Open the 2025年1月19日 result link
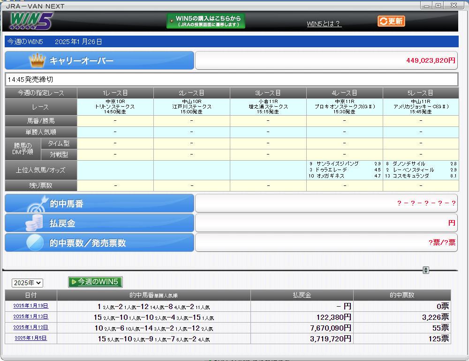The height and width of the screenshot is (361, 469). (30, 306)
